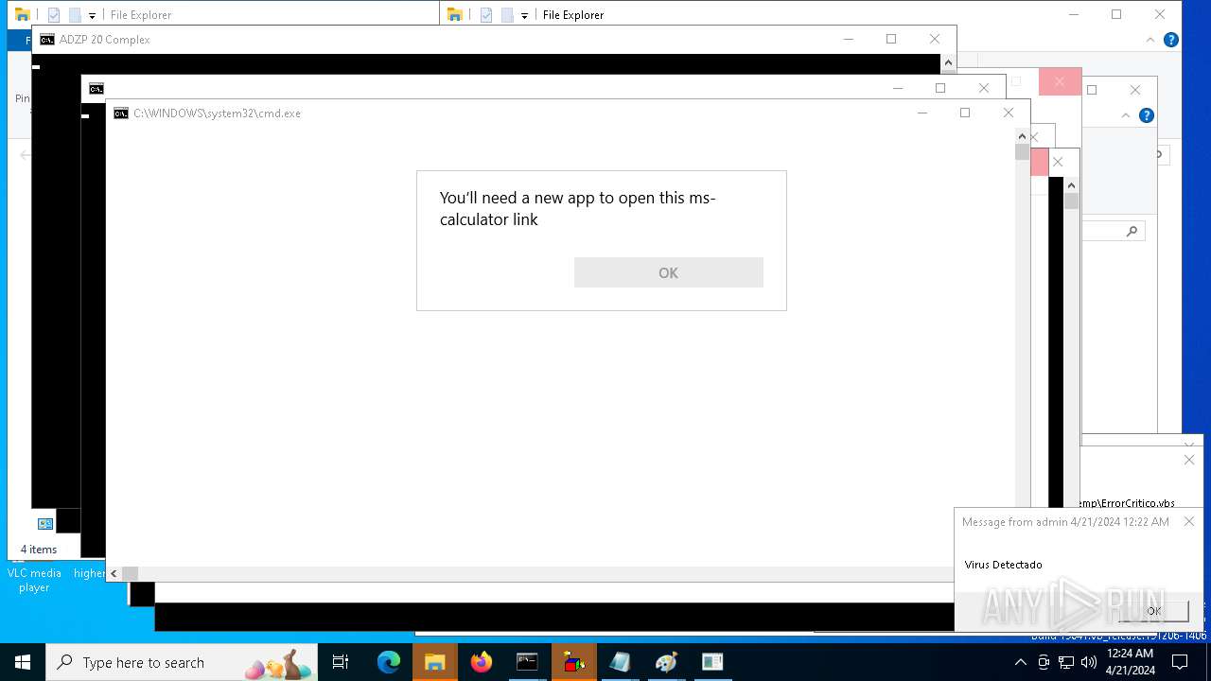
Task: Click the ErrorCritico.vbs path text
Action: [x=1129, y=503]
